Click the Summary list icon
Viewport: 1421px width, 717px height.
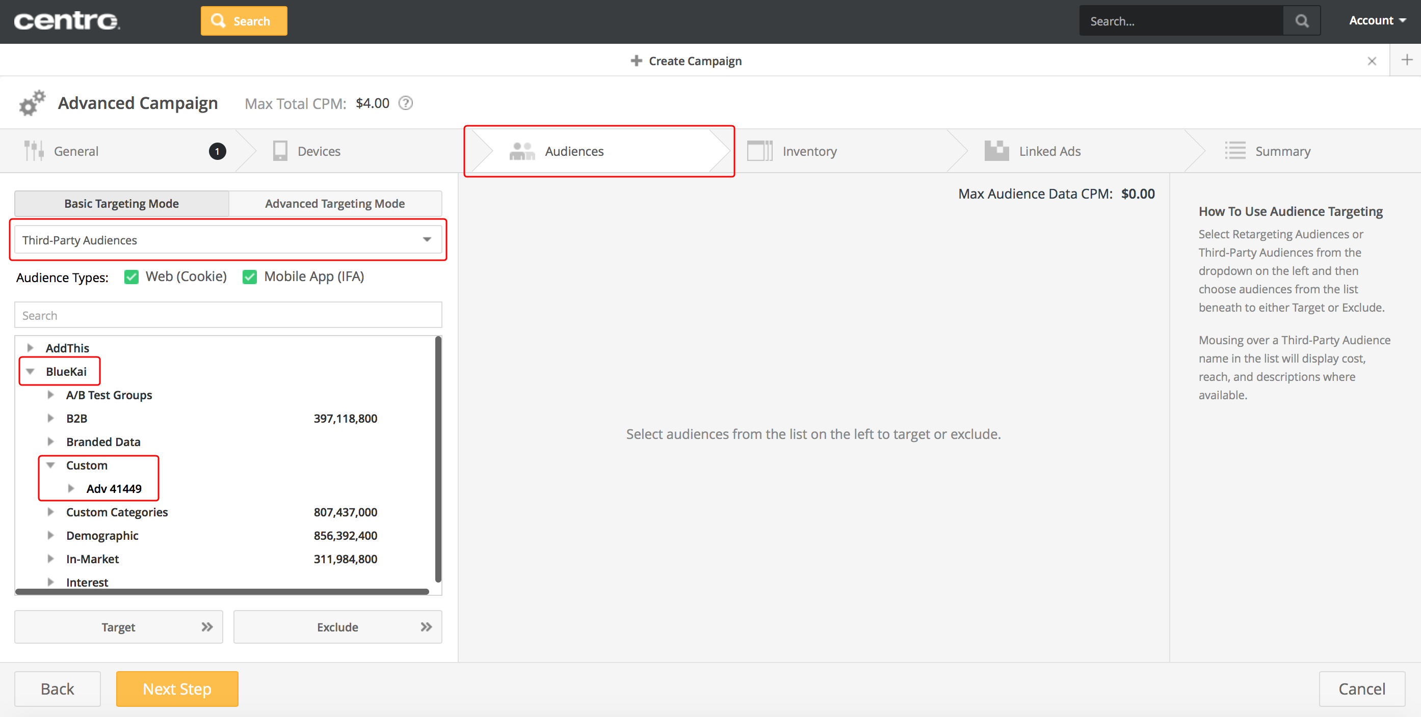(x=1234, y=151)
